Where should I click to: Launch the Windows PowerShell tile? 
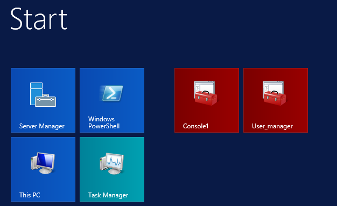112,100
